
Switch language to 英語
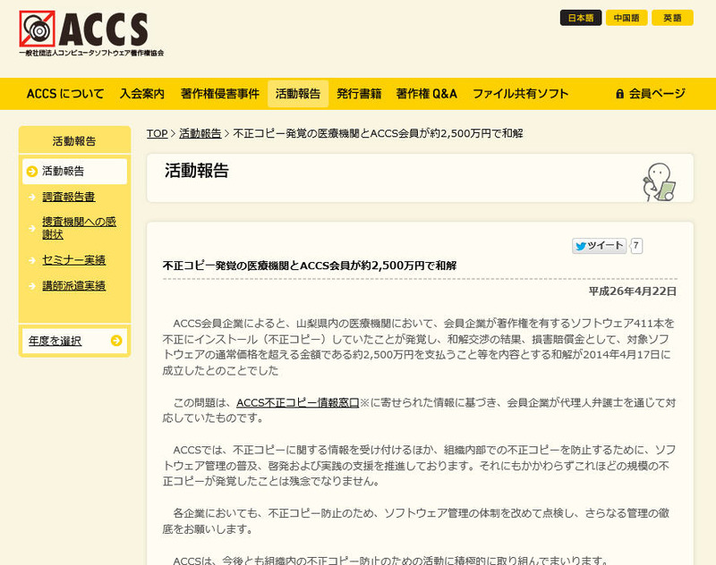pyautogui.click(x=672, y=18)
